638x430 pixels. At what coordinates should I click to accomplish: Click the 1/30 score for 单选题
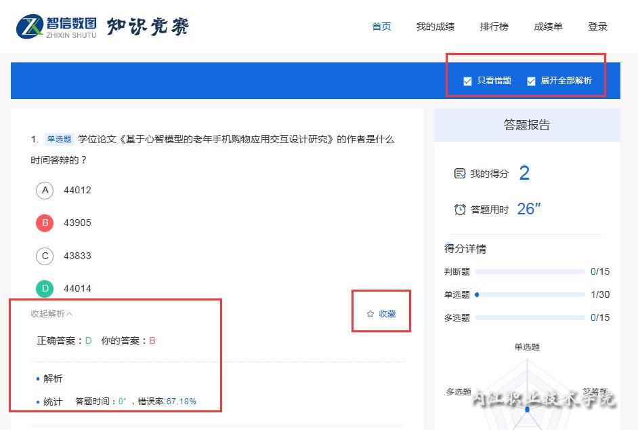tap(600, 294)
